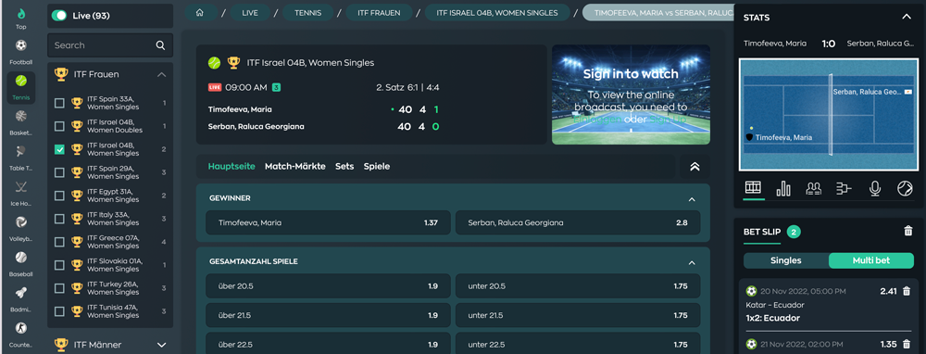Check ITF Israel 04B, Women Doubles

[59, 126]
